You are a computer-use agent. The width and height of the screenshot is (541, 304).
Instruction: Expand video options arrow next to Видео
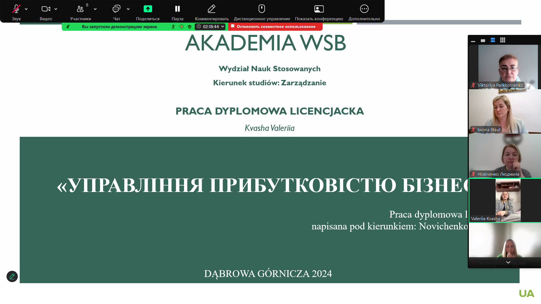tap(56, 9)
